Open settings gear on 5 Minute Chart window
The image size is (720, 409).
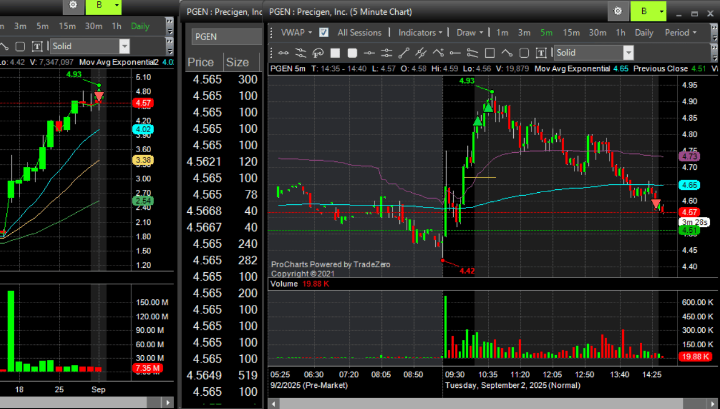(617, 11)
